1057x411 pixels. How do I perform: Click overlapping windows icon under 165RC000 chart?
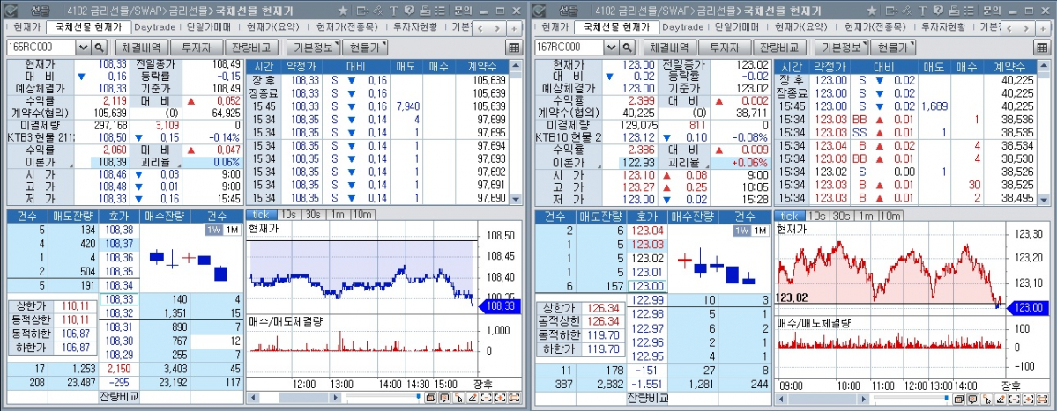pyautogui.click(x=431, y=398)
